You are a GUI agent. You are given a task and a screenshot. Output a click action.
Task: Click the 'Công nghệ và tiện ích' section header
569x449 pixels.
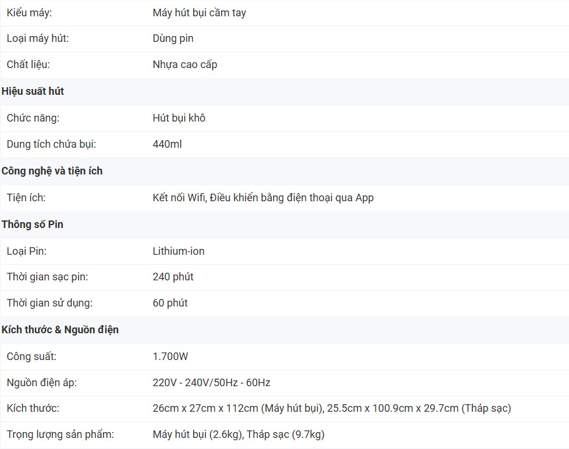tap(52, 171)
